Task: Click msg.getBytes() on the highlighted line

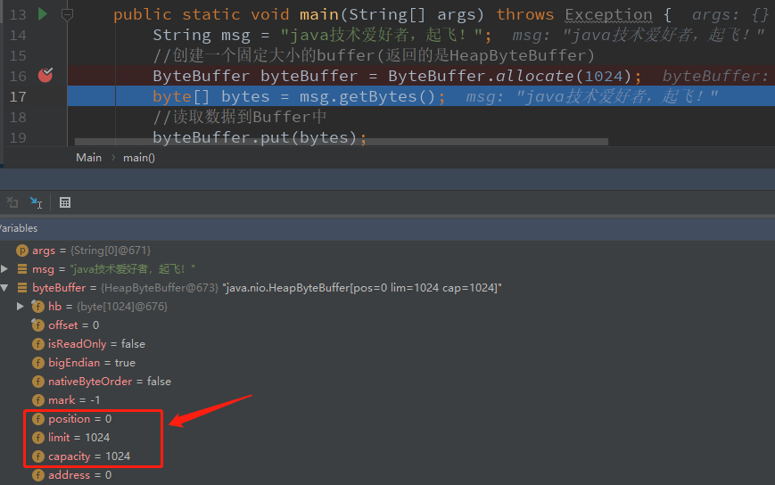Action: pos(367,97)
